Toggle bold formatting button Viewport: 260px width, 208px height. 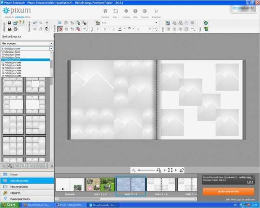coord(97,29)
